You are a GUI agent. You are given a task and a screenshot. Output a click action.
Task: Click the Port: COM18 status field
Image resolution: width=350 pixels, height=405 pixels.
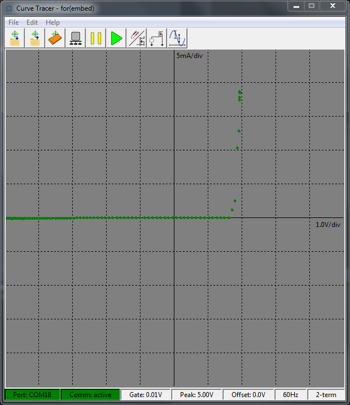32,395
